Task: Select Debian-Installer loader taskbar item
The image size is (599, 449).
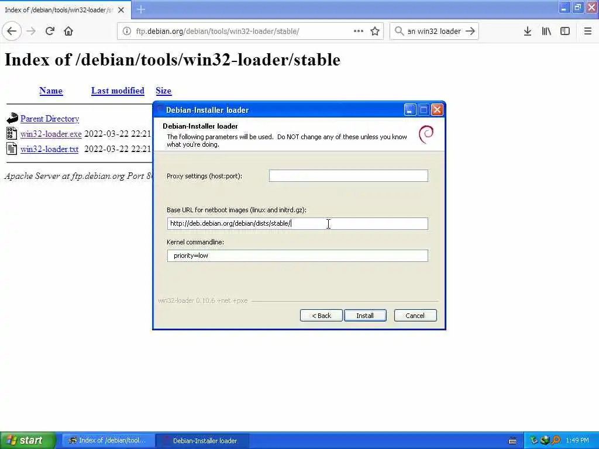Action: 203,441
